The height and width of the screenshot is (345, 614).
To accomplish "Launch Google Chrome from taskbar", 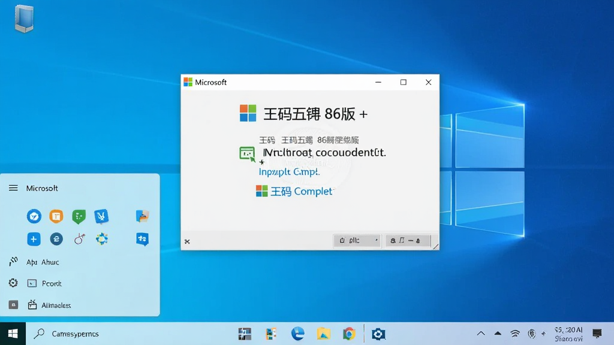I will coord(350,334).
